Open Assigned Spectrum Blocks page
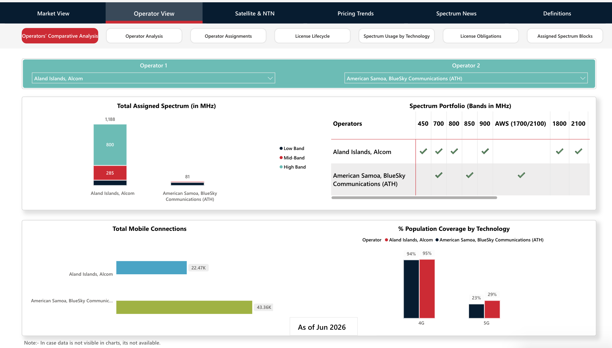Image resolution: width=612 pixels, height=348 pixels. point(565,36)
